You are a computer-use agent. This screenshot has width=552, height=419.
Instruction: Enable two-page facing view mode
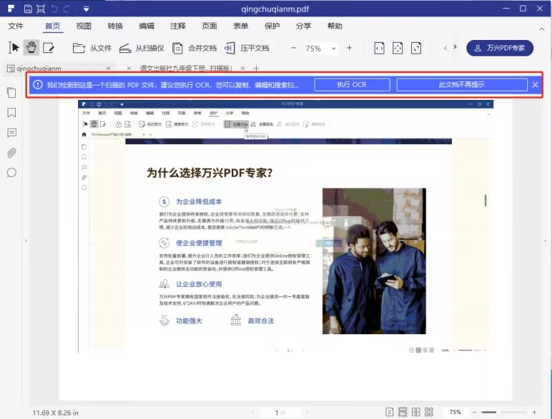(x=417, y=411)
